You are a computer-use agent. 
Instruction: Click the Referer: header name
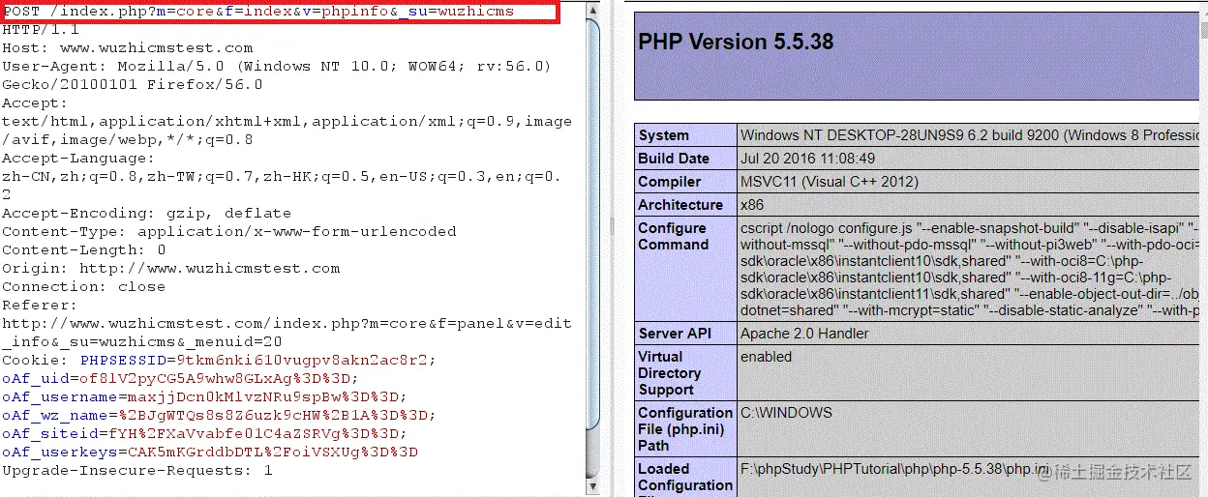[x=41, y=305]
